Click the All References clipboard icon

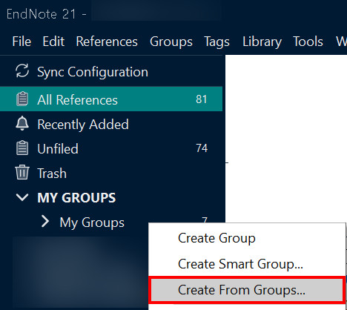tap(22, 99)
